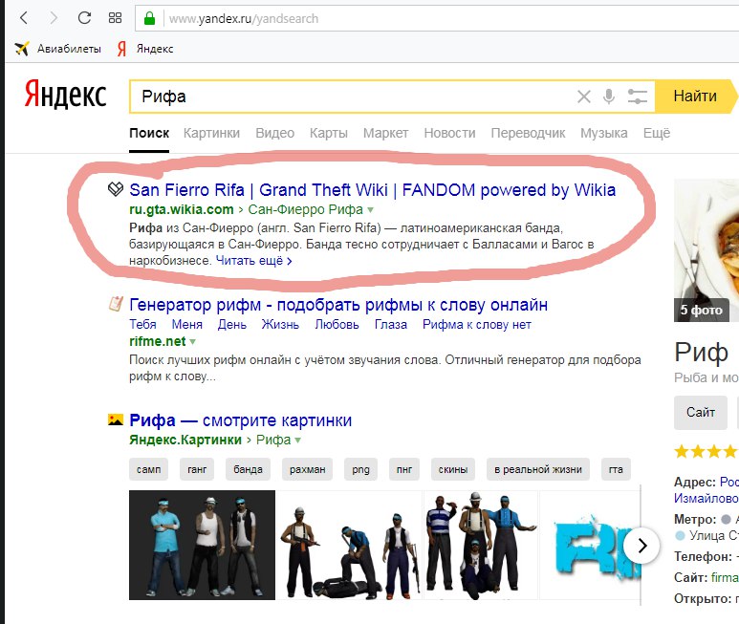Filter images by the скины tag
The width and height of the screenshot is (739, 624).
(x=453, y=469)
